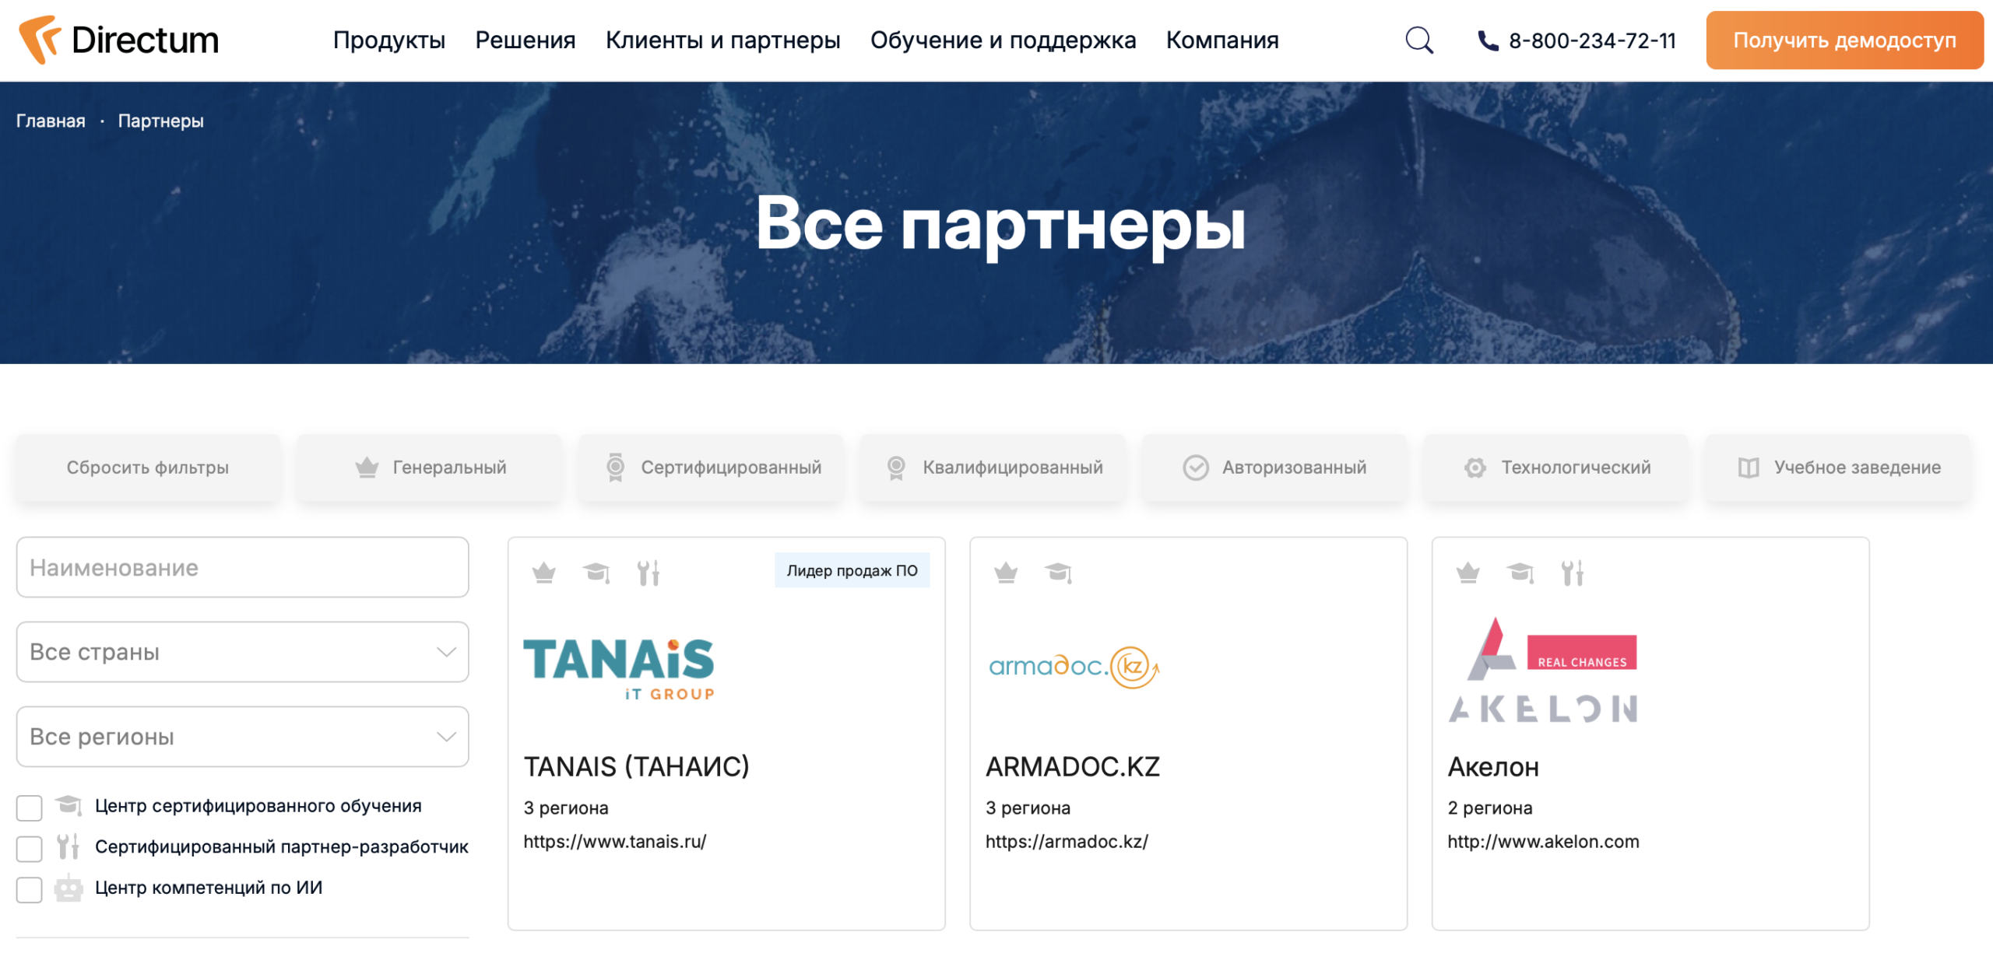Click Сбросить фильтры button

coord(148,468)
